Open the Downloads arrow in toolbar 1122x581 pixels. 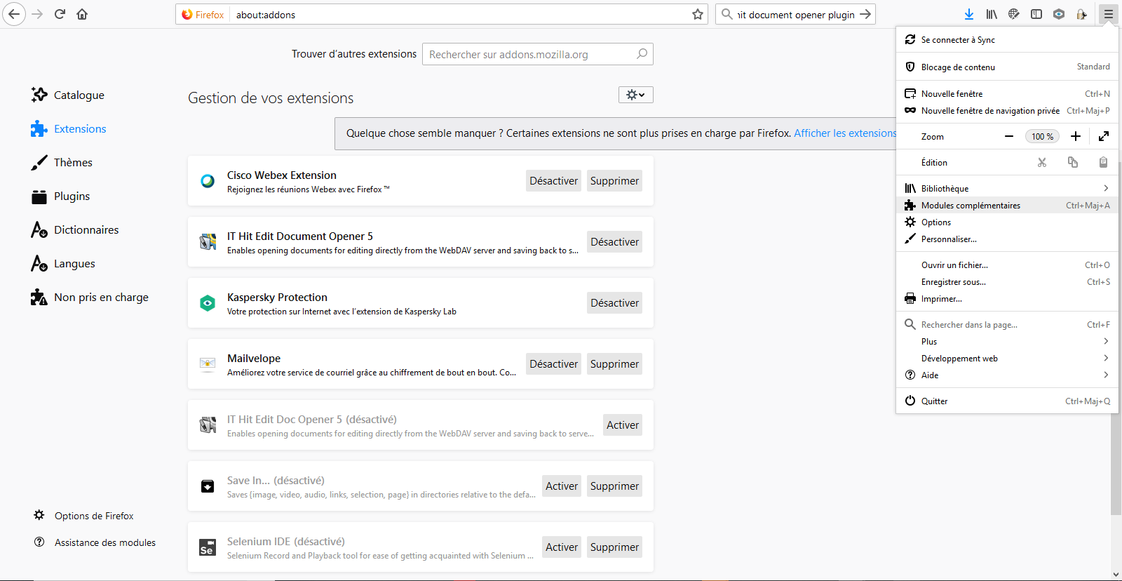(x=969, y=14)
